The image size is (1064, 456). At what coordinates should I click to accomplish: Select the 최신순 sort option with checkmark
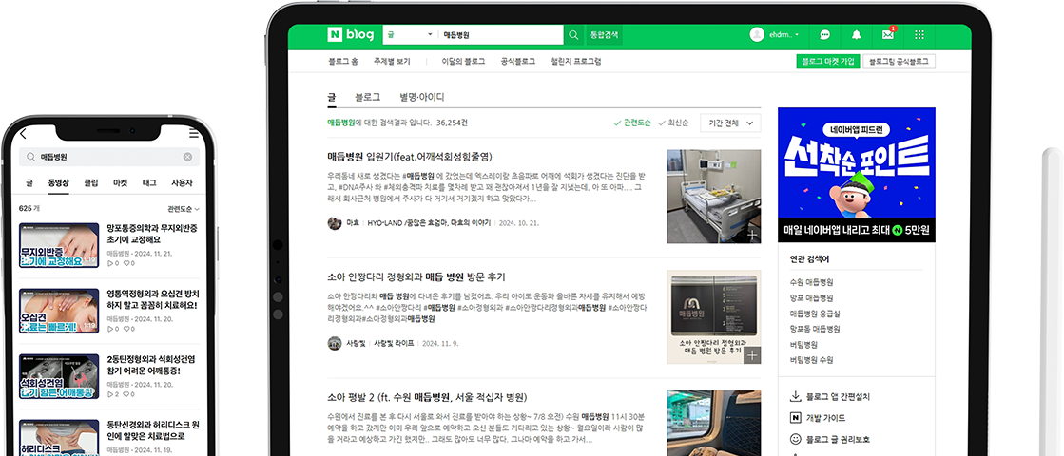(x=673, y=123)
